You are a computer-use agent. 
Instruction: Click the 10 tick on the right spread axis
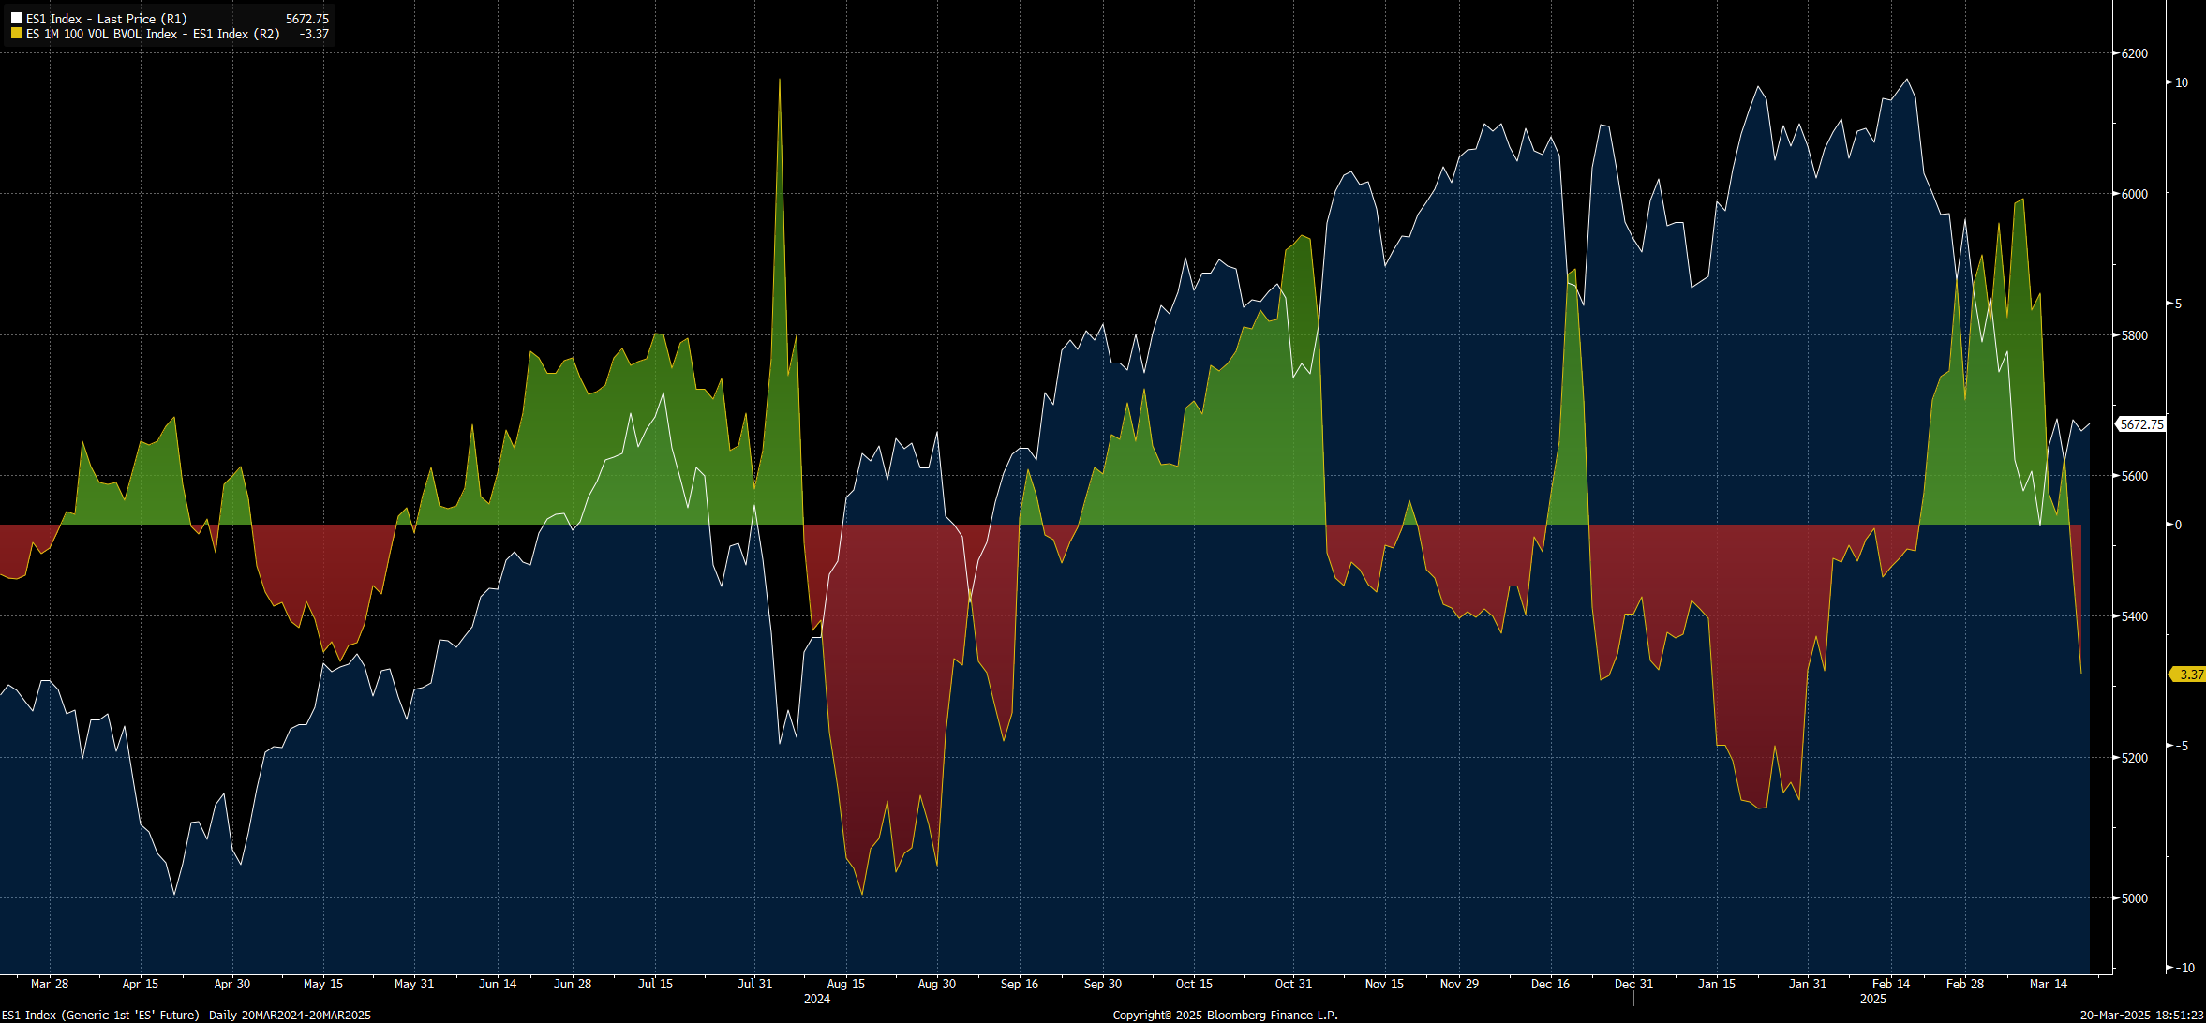[2182, 82]
